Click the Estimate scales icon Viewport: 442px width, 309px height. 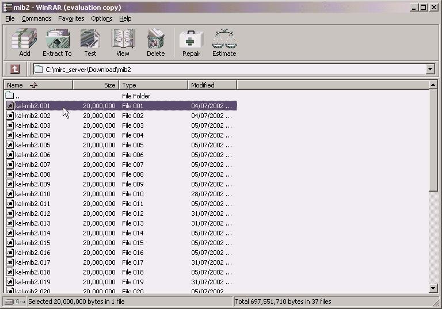click(224, 39)
